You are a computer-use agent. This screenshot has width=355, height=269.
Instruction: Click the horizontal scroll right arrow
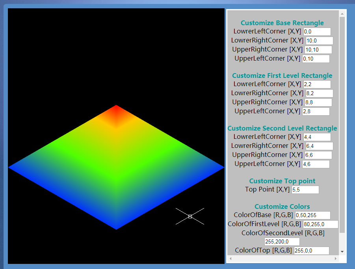(336, 258)
